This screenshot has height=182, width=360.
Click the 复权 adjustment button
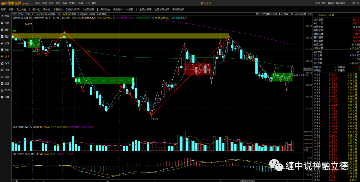(x=264, y=14)
